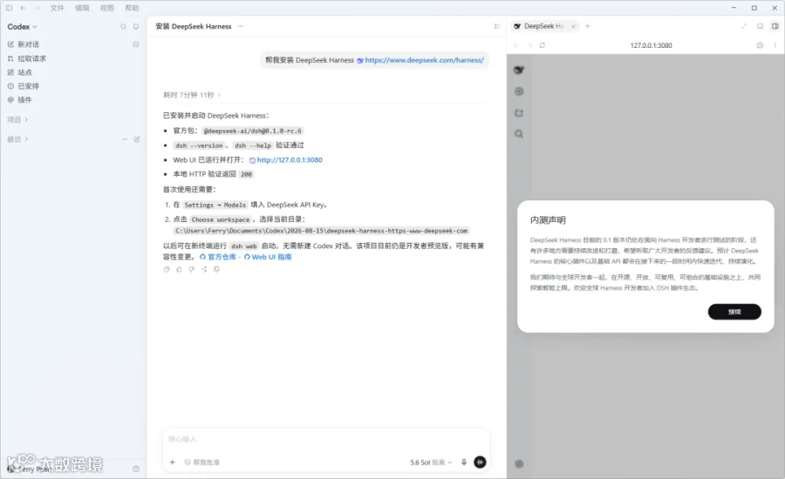
Task: Click the @deepseek-ai/dsh@0.1.0-rc.6 package text
Action: pos(253,131)
